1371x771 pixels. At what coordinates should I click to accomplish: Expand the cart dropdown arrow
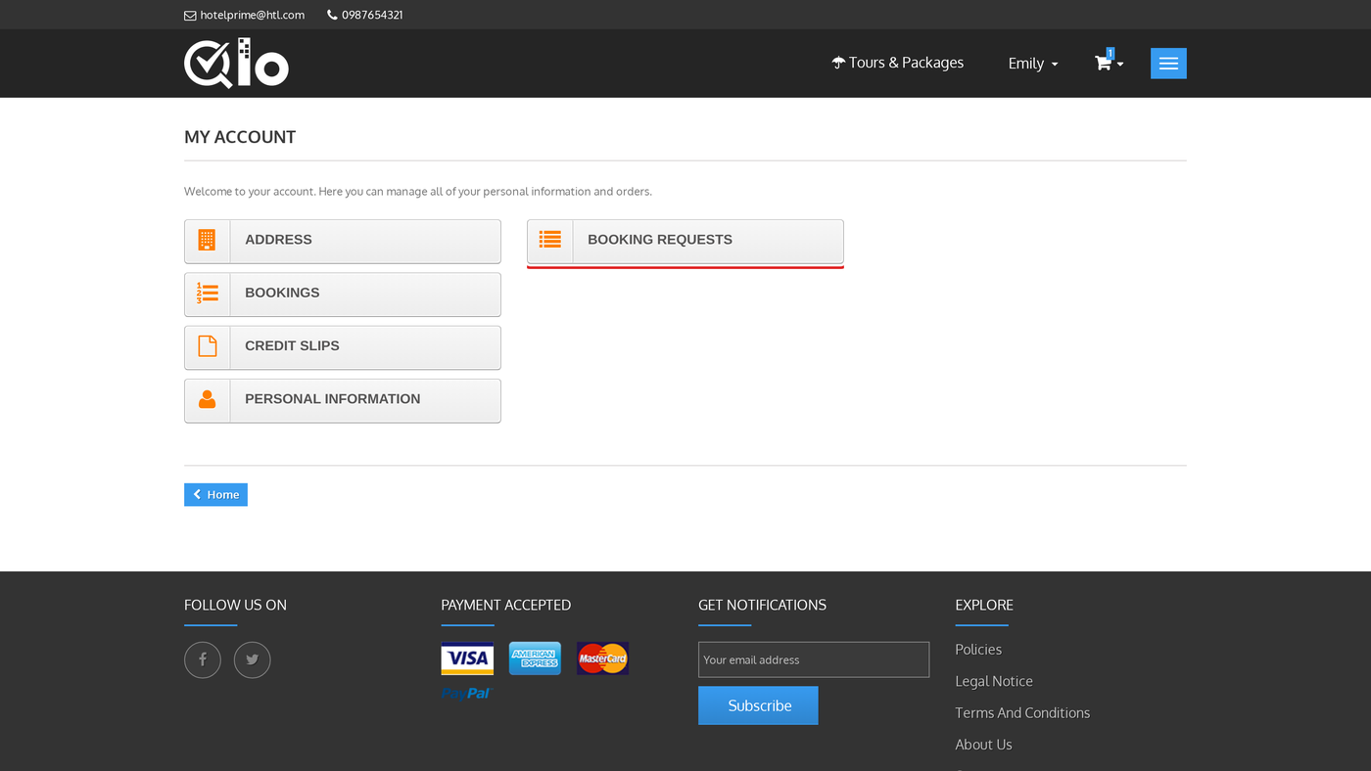point(1120,64)
